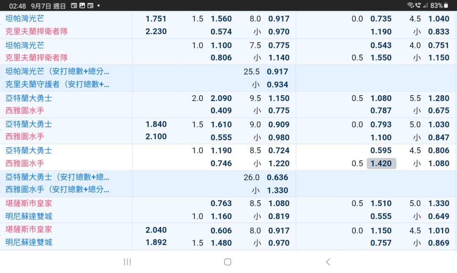Open 坦帕灣光芒（安打總數+總分 market row
This screenshot has height=273, width=457.
(58, 71)
